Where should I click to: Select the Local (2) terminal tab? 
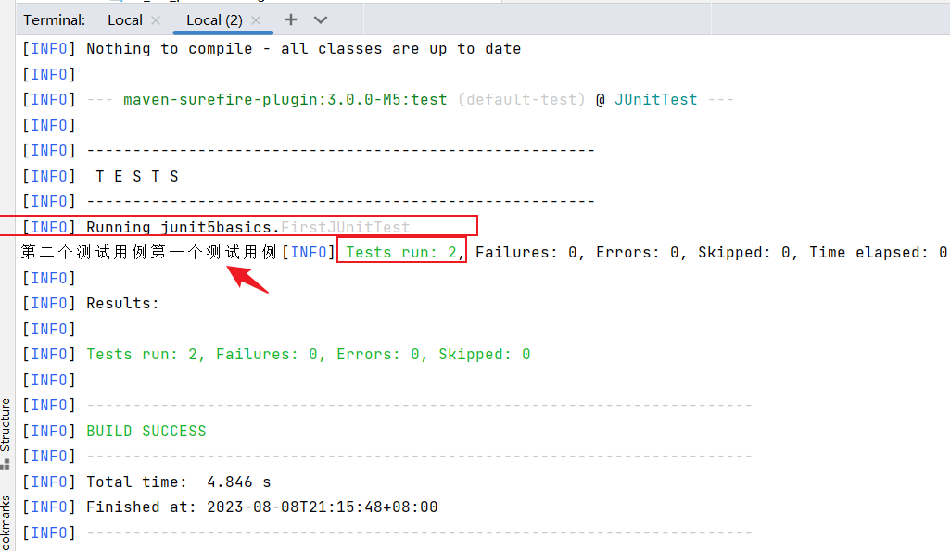[213, 19]
